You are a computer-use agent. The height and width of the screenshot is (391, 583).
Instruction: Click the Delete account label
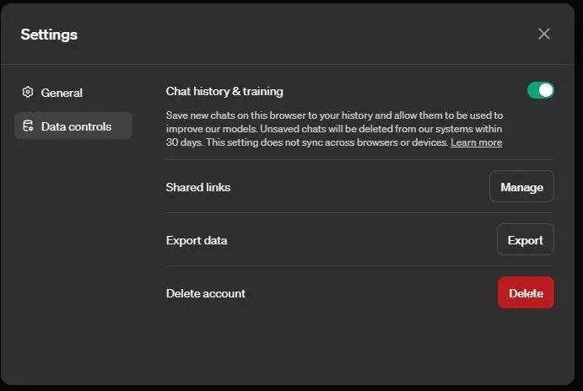coord(206,293)
